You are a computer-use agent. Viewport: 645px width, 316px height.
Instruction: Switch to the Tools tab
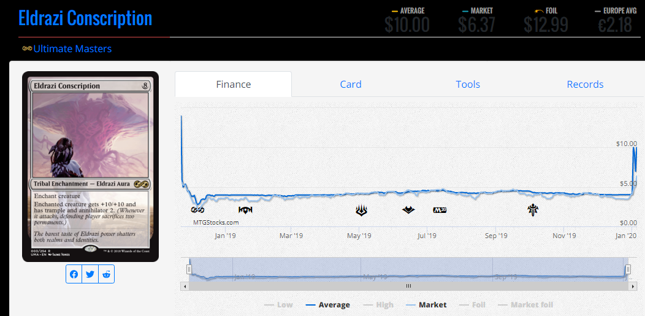click(468, 84)
